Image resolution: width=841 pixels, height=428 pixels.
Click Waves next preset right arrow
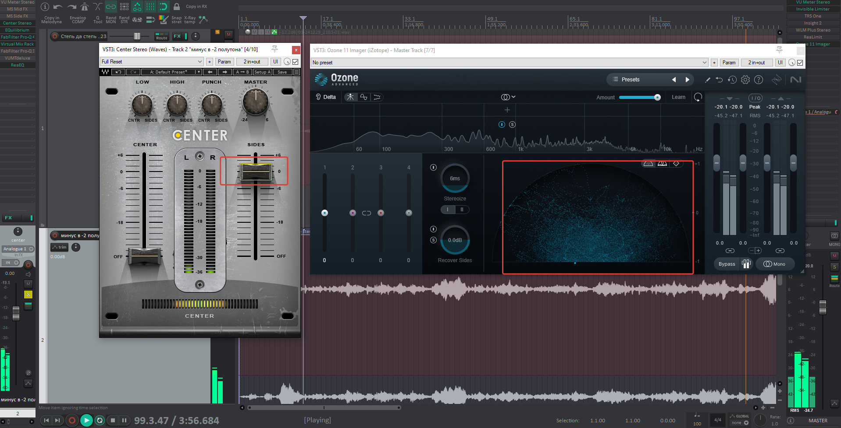[225, 72]
